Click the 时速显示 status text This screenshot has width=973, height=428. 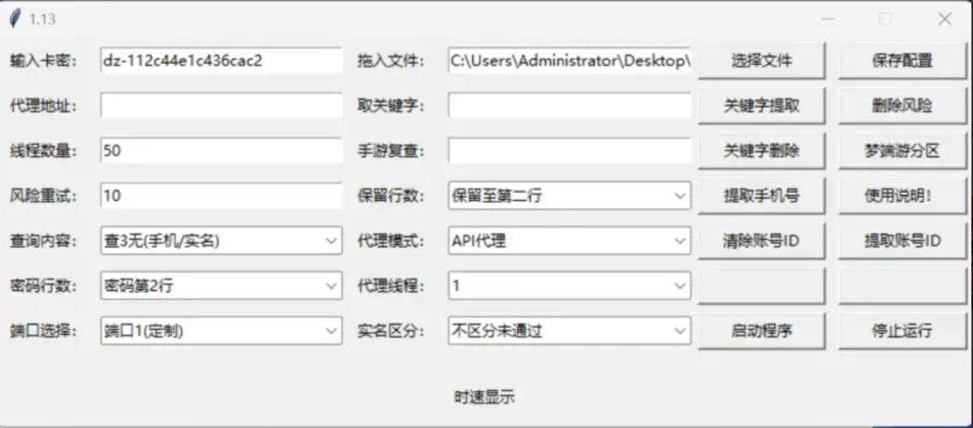pyautogui.click(x=484, y=398)
